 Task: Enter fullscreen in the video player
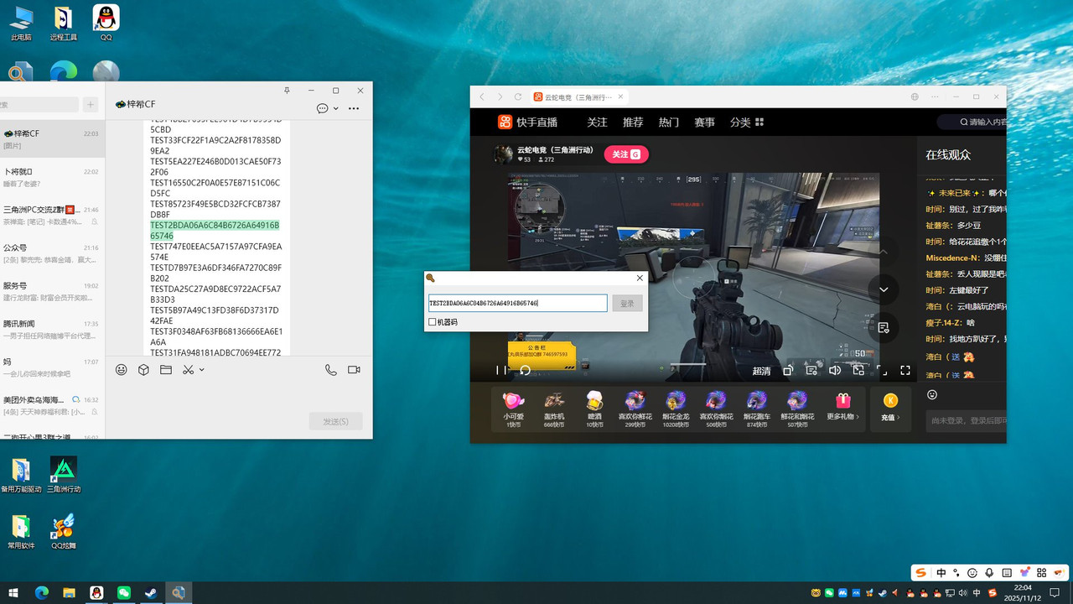pos(905,370)
